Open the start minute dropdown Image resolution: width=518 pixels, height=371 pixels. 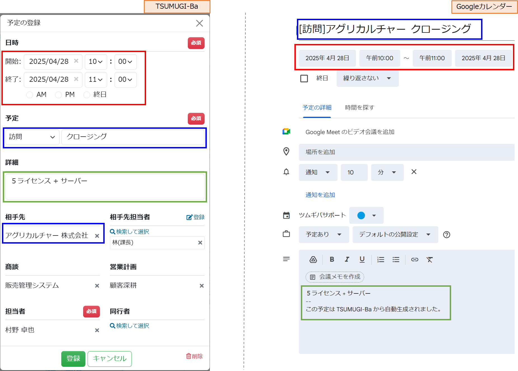point(125,62)
